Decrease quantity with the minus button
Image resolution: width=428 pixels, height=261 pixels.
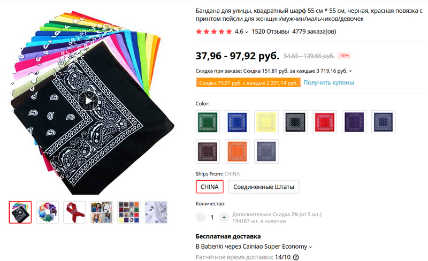(x=201, y=217)
